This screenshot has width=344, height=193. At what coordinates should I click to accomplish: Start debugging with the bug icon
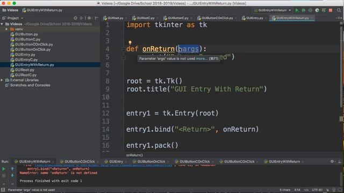(x=303, y=10)
